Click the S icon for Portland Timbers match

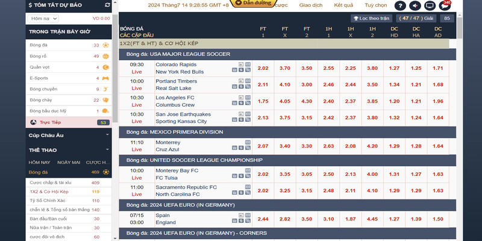coord(241,86)
